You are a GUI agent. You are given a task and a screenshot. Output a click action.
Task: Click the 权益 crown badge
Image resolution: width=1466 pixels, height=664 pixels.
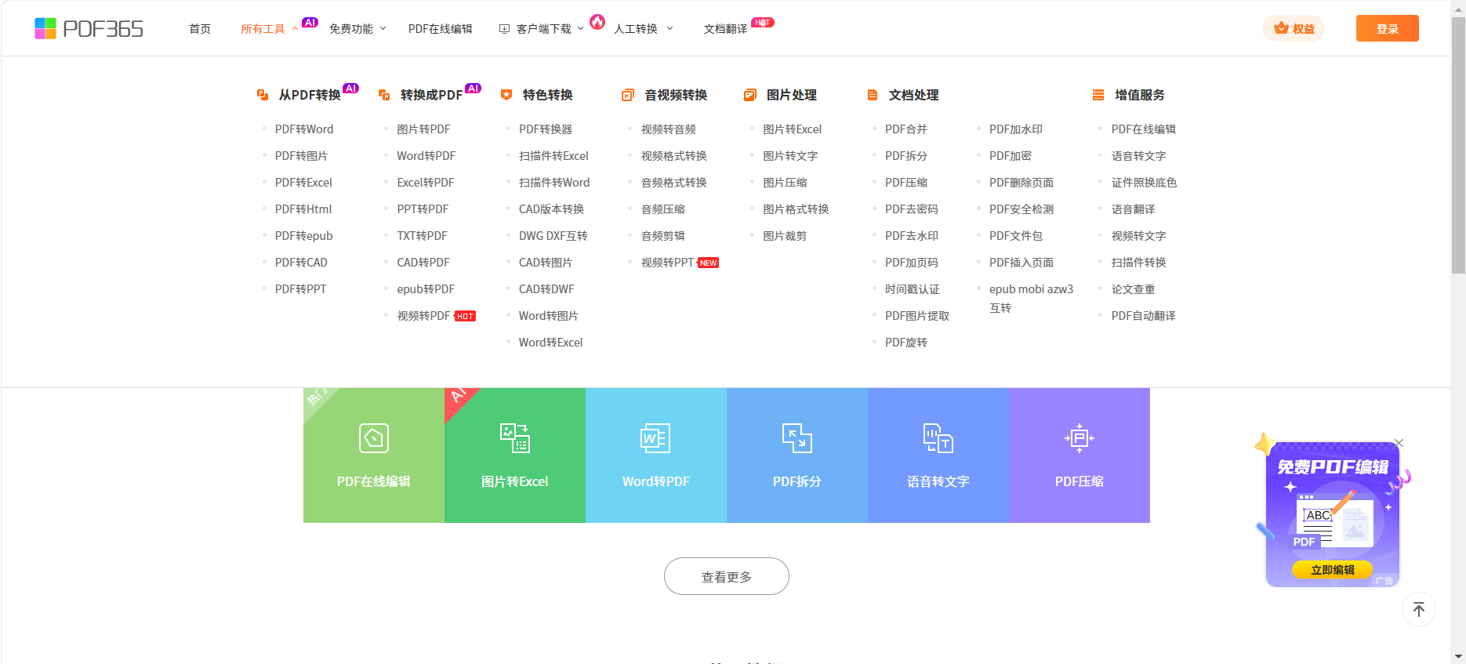1294,29
